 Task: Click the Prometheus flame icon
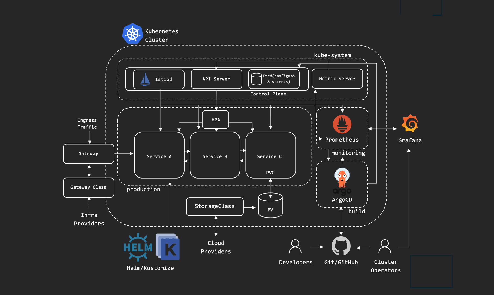[x=342, y=124]
